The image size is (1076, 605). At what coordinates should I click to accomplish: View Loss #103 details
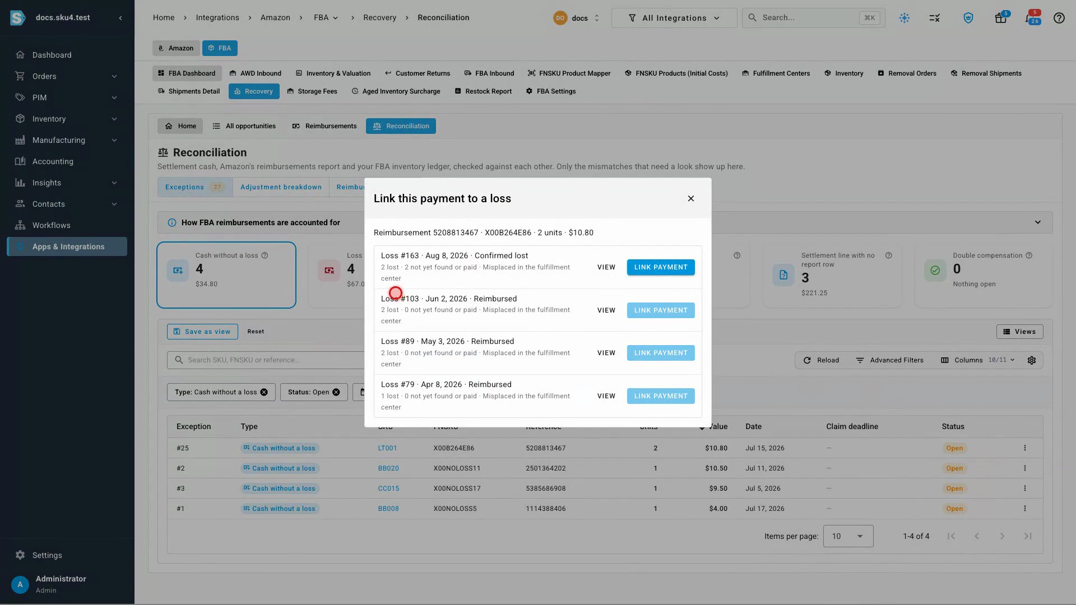coord(606,310)
